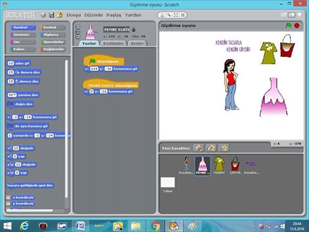Select the Operatörler block category

(53, 42)
